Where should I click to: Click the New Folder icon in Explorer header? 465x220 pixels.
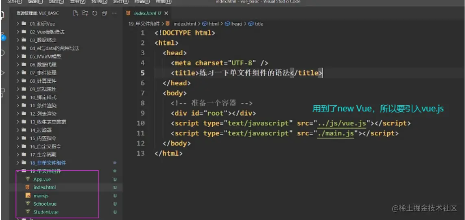tap(85, 13)
